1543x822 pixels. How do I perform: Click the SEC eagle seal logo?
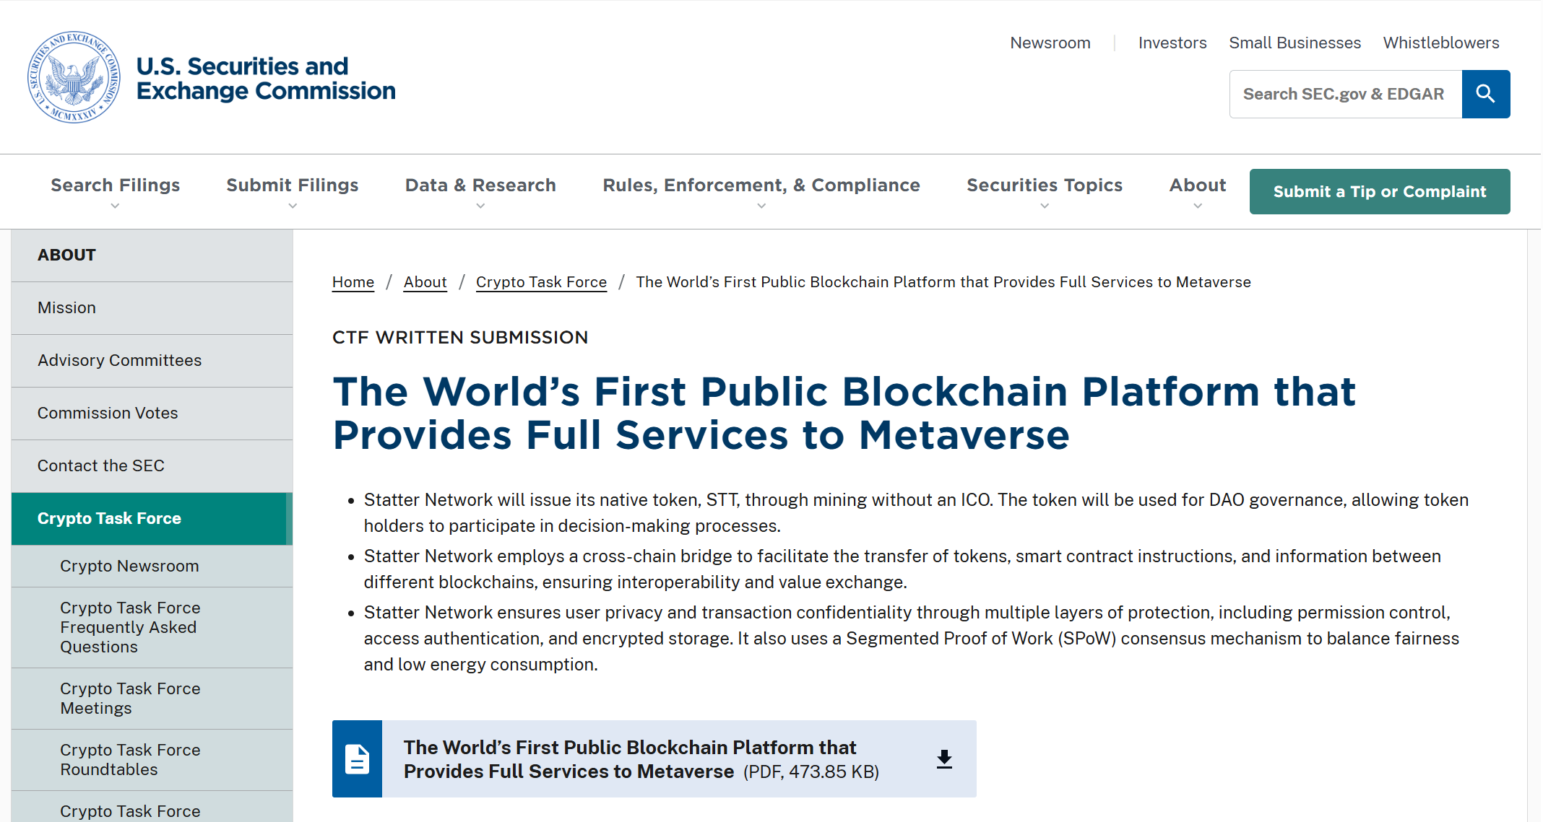tap(74, 77)
